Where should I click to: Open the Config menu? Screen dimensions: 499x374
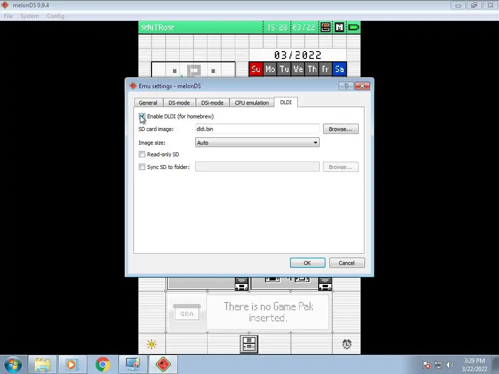pos(56,16)
